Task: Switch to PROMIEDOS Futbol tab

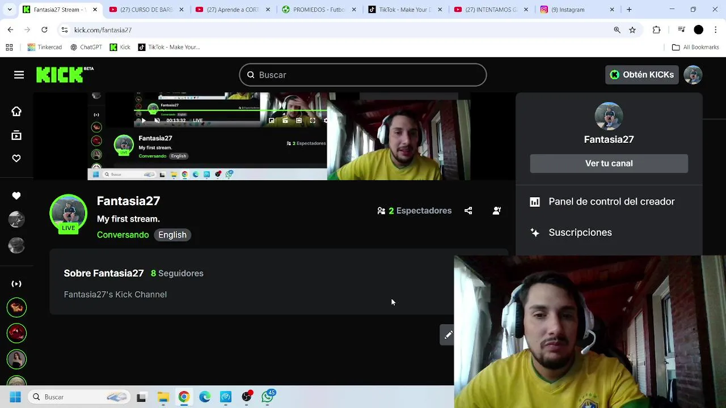Action: 318,10
